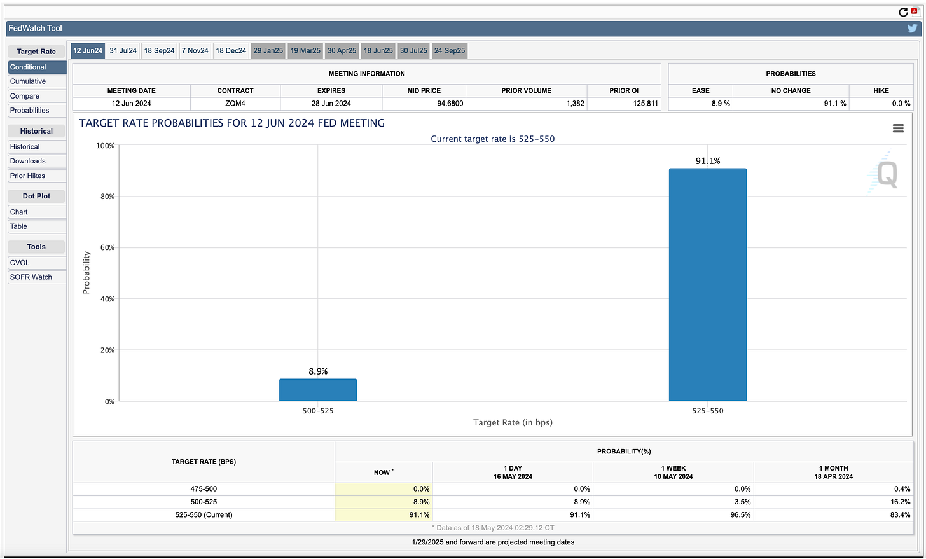Click the FedWatch Tool title
The image size is (926, 559).
(36, 28)
